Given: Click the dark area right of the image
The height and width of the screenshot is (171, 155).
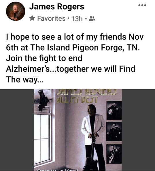Looking at the screenshot, I should tap(138, 130).
